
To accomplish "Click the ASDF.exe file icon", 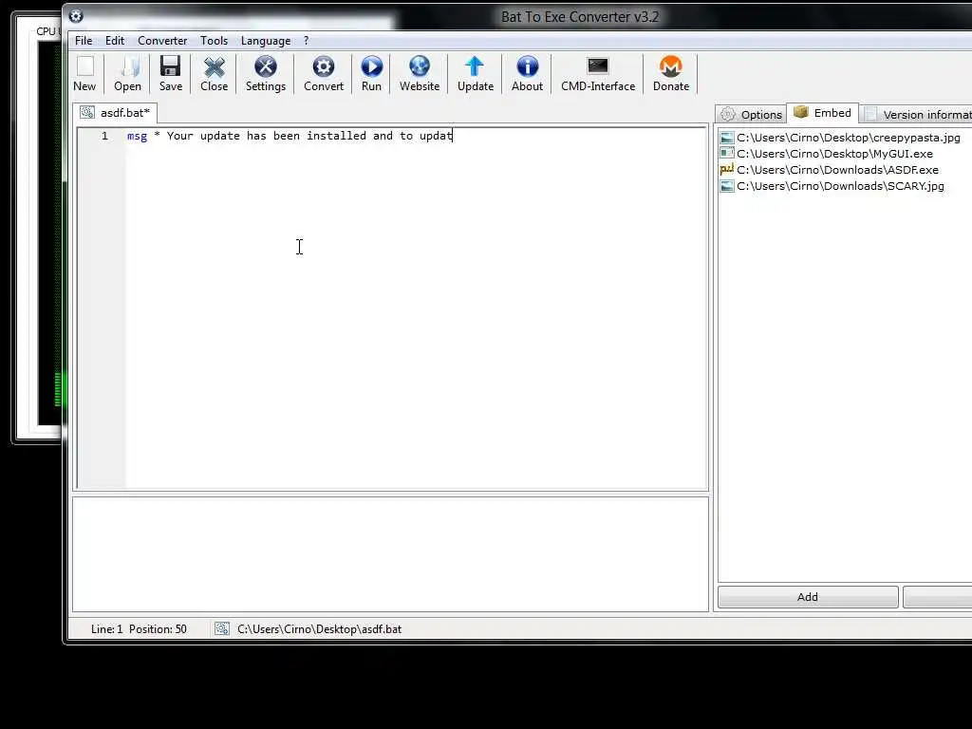I will click(x=727, y=169).
